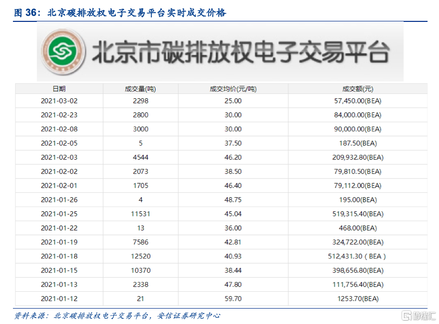Screen dimensions: 439x324
Task: Select the 日期 column header
Action: [59, 89]
